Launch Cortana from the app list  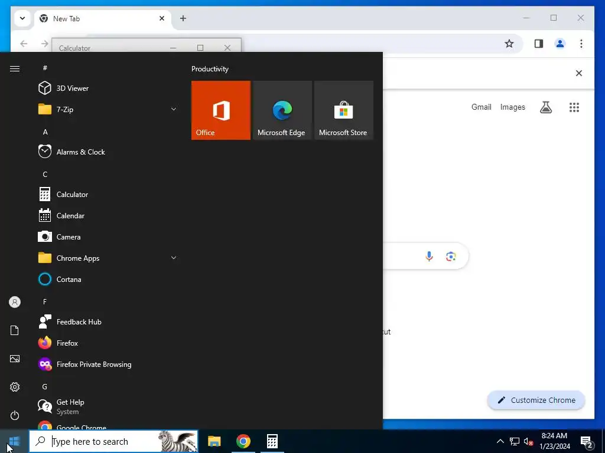108,279
